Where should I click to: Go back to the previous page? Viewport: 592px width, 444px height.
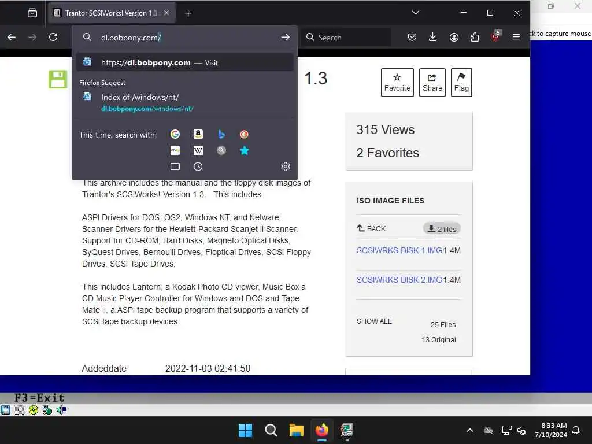coord(12,37)
